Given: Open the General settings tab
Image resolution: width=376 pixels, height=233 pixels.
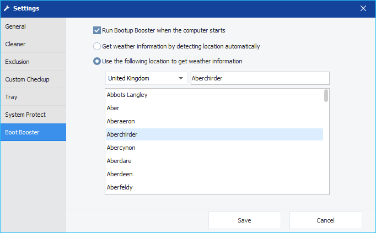Looking at the screenshot, I should pos(33,26).
